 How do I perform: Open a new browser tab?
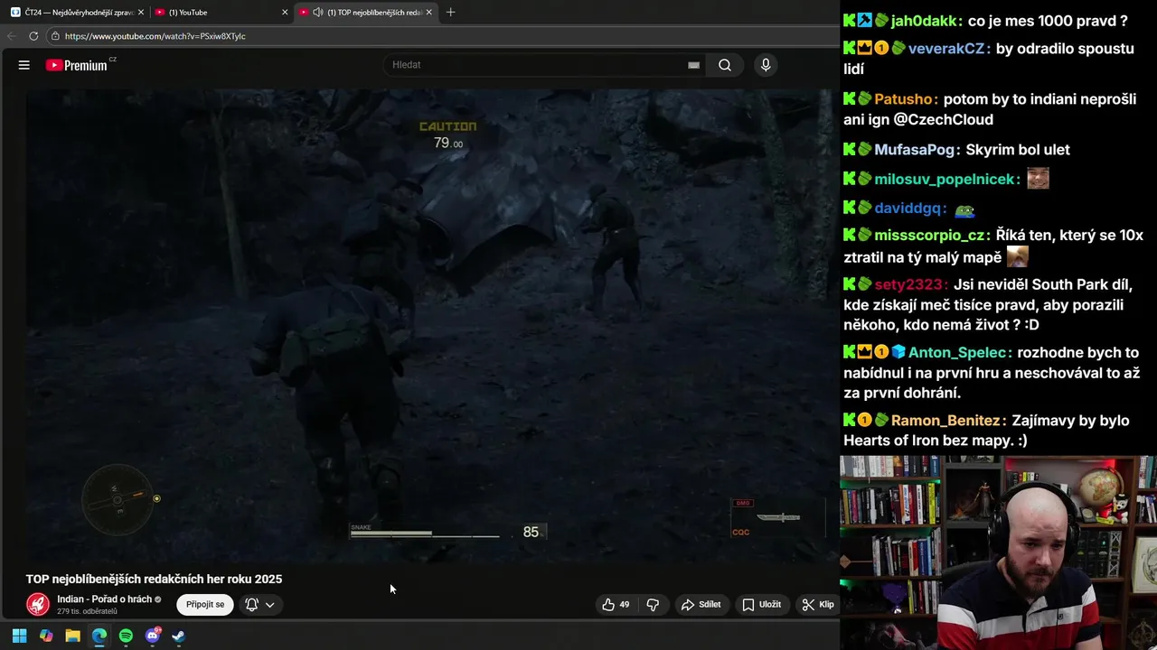[x=450, y=13]
